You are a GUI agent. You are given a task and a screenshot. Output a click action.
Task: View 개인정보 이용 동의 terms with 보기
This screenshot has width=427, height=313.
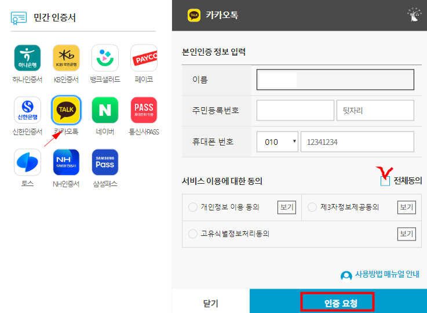point(287,208)
